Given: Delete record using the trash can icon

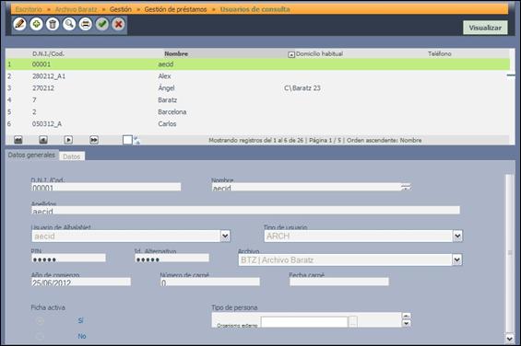Looking at the screenshot, I should click(x=53, y=24).
